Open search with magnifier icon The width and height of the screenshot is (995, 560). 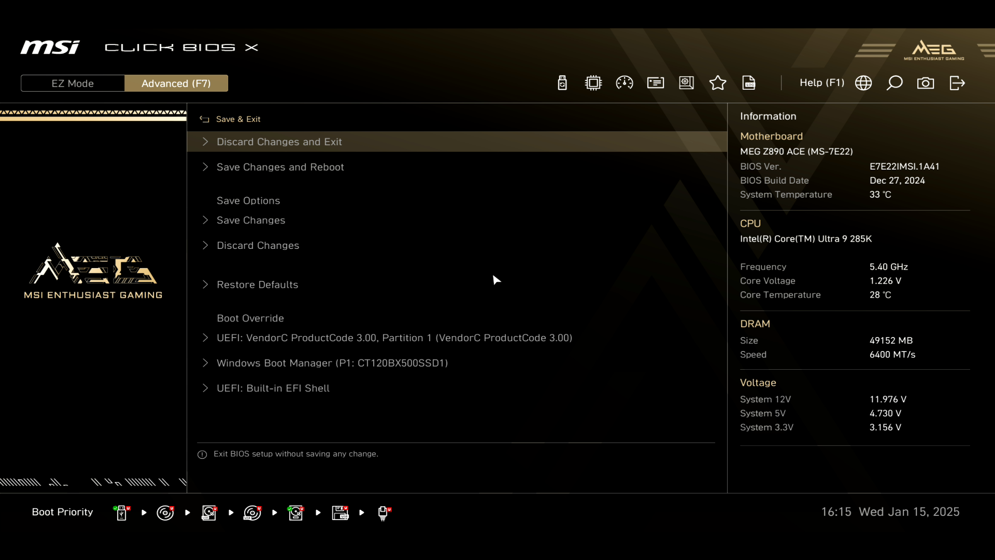click(894, 83)
